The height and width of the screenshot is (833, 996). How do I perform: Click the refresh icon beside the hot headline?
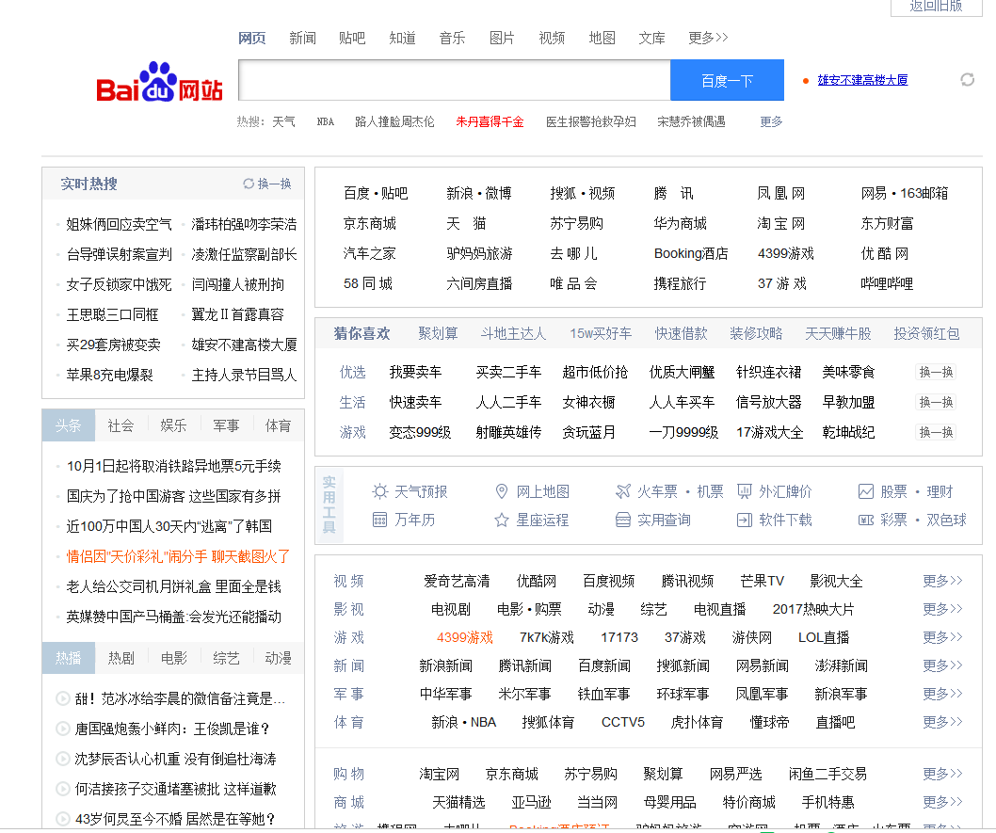[968, 79]
